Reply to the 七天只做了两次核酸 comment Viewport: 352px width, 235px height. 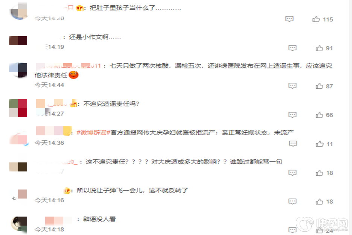292,86
